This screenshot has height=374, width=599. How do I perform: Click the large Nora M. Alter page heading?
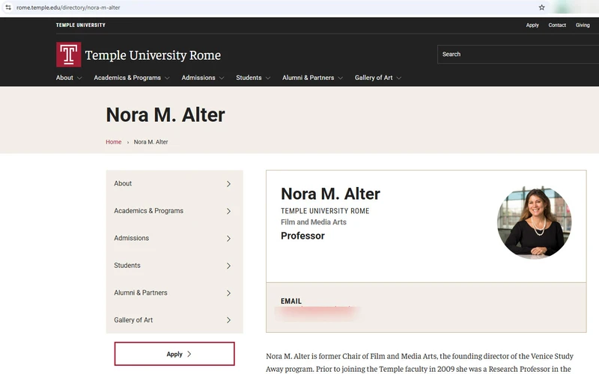(x=165, y=115)
